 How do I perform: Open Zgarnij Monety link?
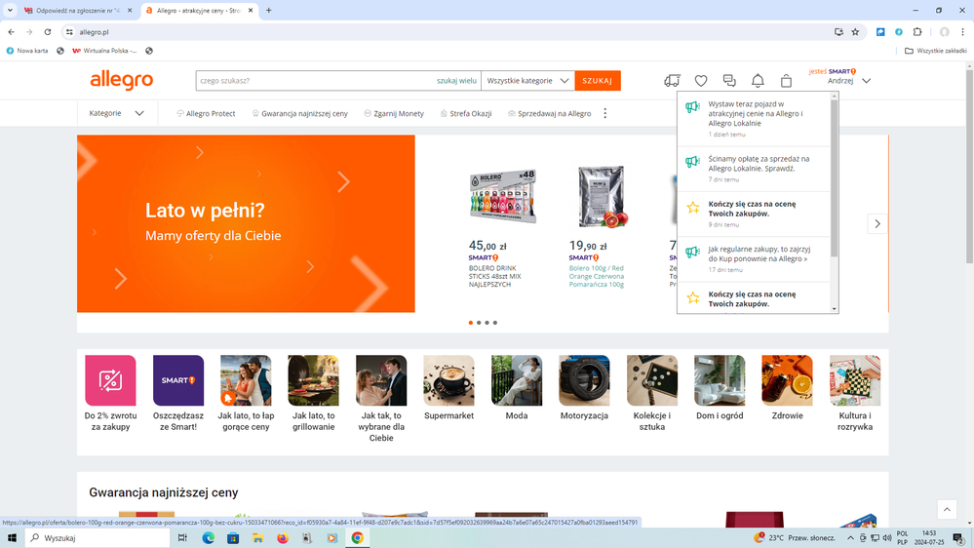pyautogui.click(x=394, y=113)
